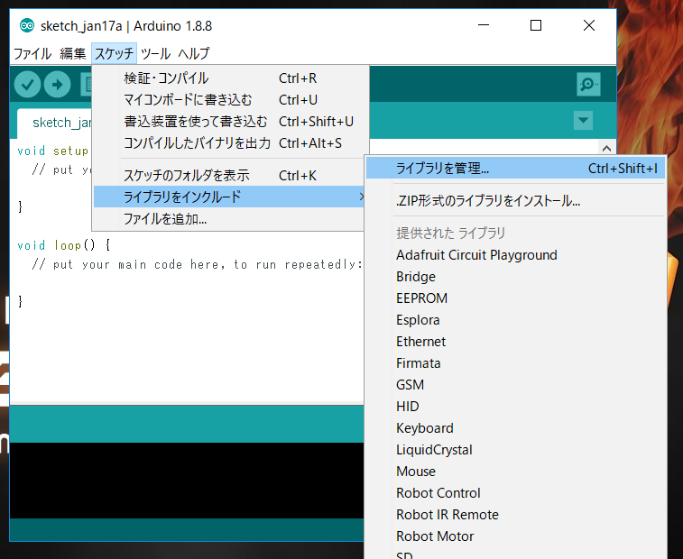Viewport: 683px width, 559px height.
Task: Click in the black console output area
Action: pyautogui.click(x=187, y=481)
